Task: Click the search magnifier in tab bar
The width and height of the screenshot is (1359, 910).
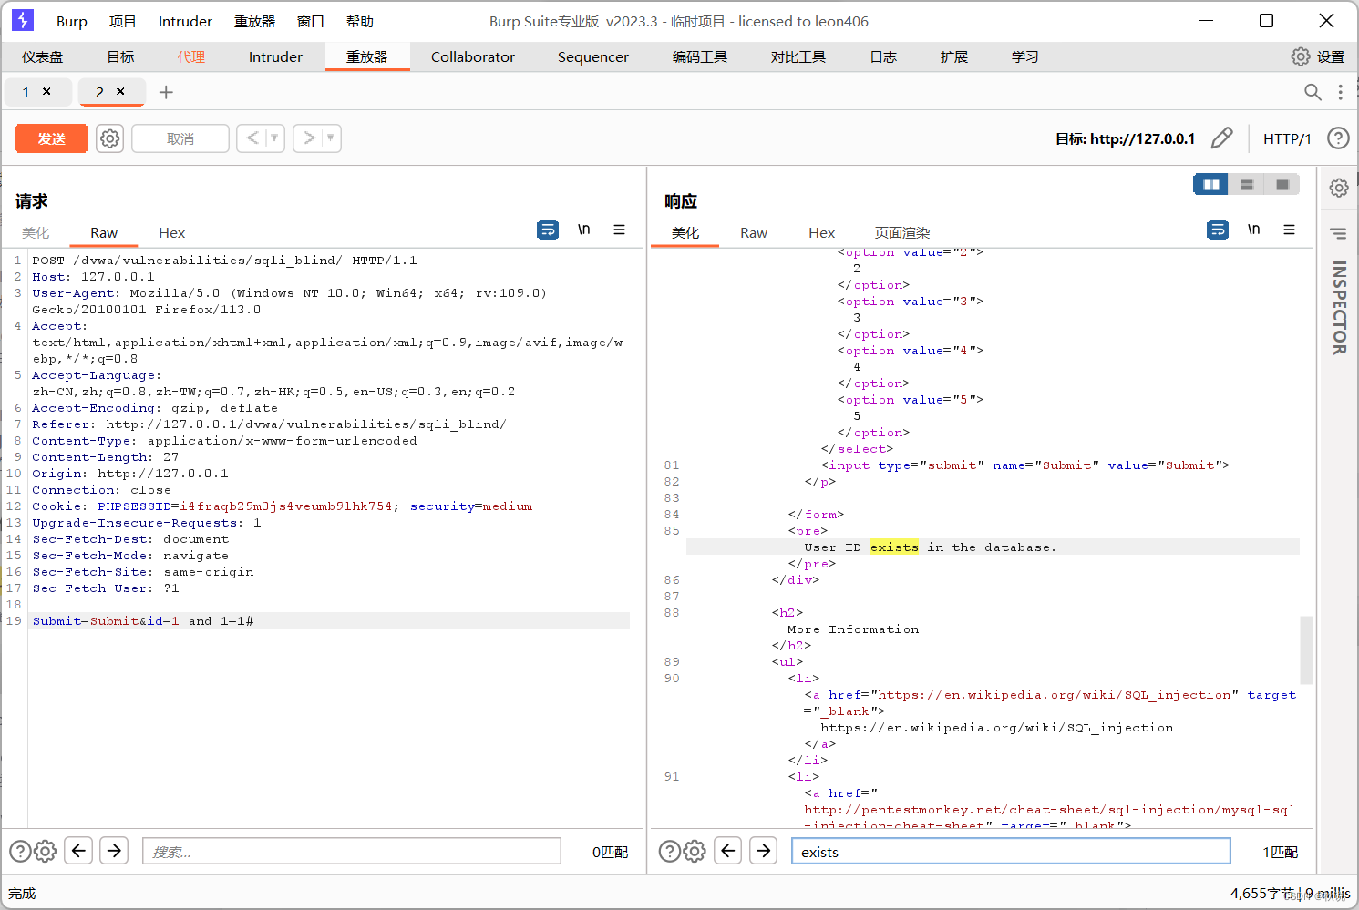Action: pyautogui.click(x=1313, y=92)
